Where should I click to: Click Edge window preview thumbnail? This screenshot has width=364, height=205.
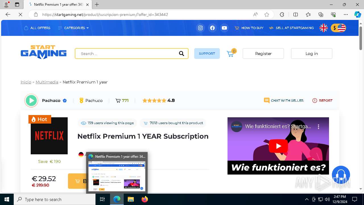click(117, 176)
